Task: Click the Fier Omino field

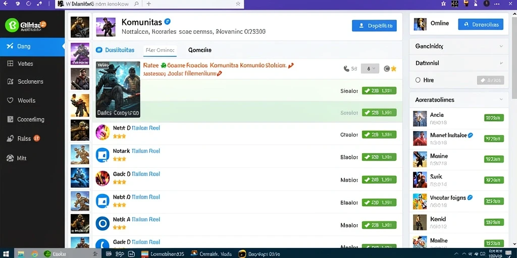Action: [x=161, y=50]
